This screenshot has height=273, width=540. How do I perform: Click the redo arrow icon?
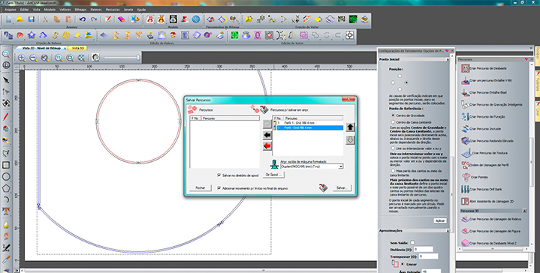[x=94, y=19]
